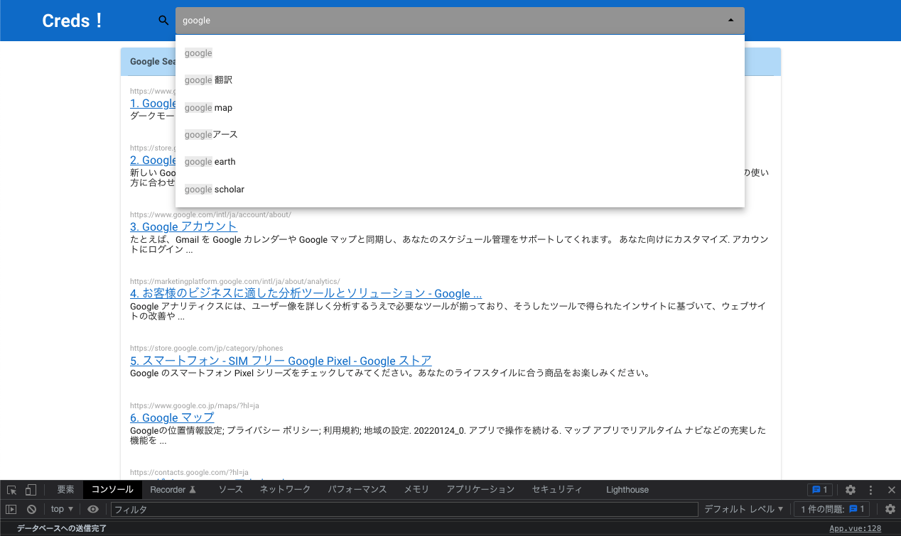Toggle the Recorder panel warning icon
The height and width of the screenshot is (536, 901).
click(x=193, y=489)
